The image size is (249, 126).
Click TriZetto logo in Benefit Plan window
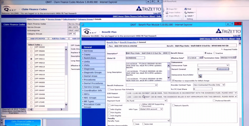[x=228, y=31]
